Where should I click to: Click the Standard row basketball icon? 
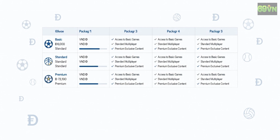click(48, 61)
